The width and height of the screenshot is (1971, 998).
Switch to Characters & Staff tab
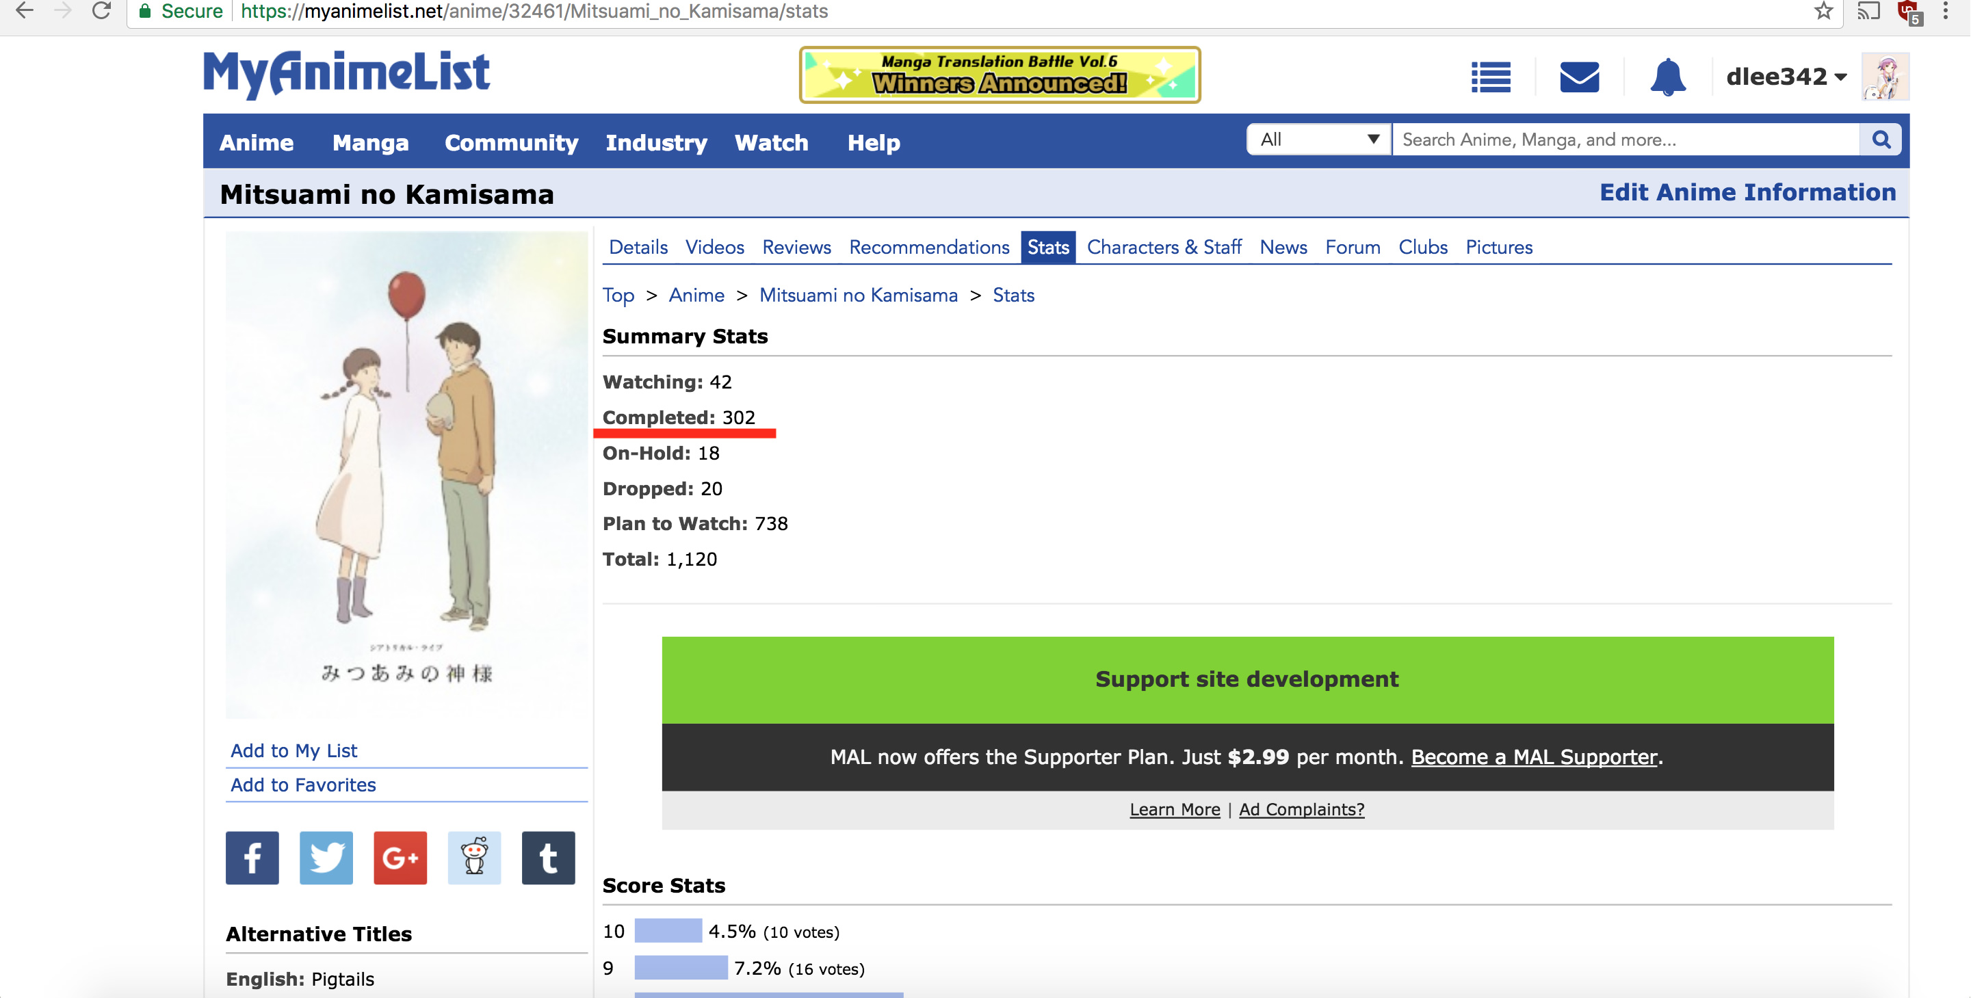(1164, 247)
